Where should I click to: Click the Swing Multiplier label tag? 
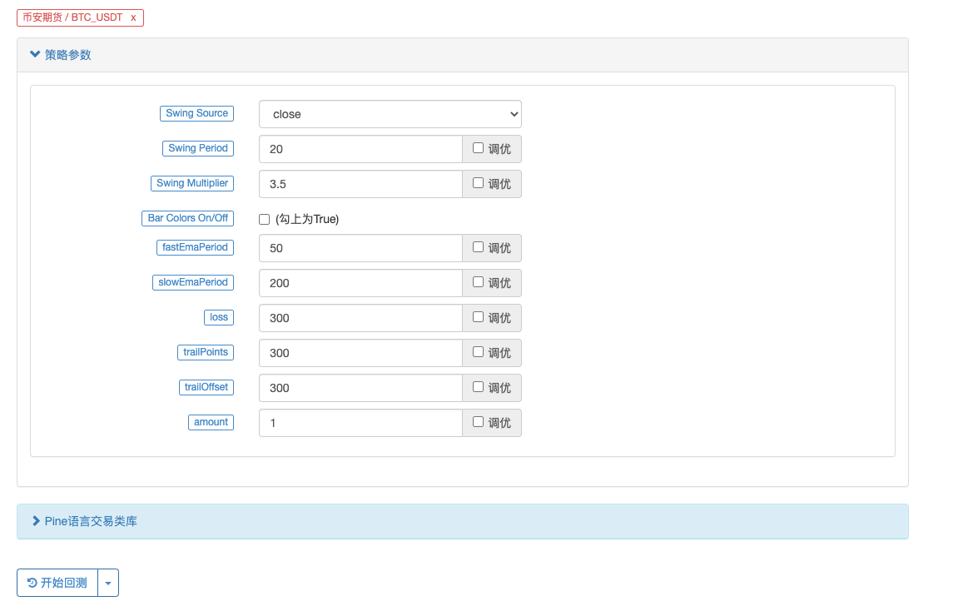pos(192,184)
